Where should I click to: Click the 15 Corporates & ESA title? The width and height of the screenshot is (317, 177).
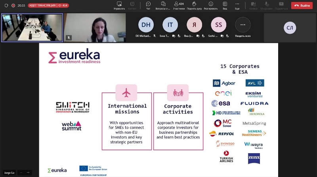tap(240, 69)
